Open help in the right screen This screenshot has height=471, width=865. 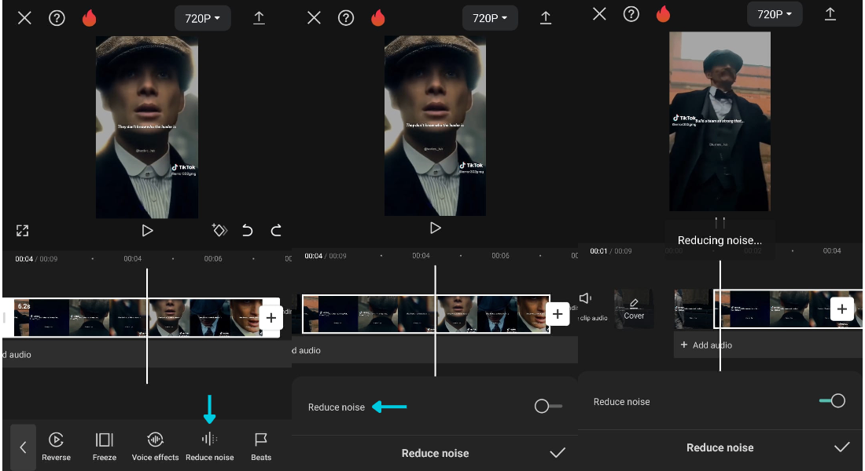[631, 14]
